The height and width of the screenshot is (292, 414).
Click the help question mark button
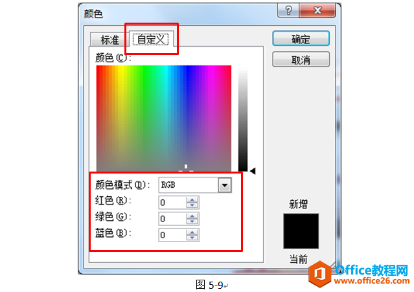[x=288, y=10]
